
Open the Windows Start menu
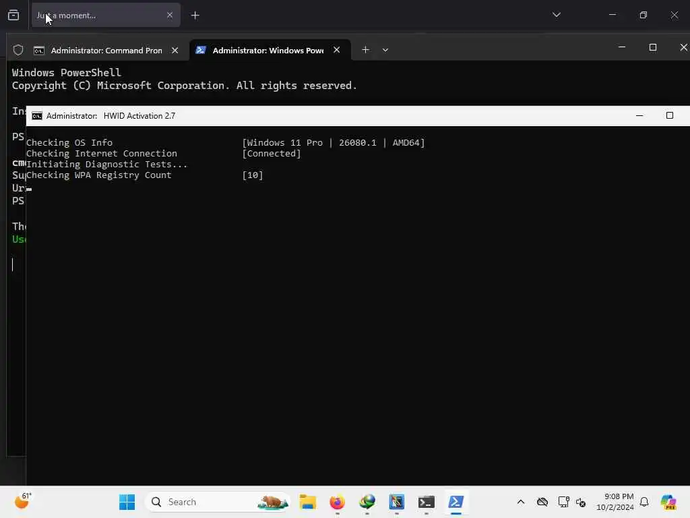click(x=127, y=502)
